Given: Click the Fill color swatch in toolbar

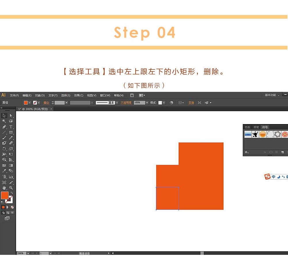Looking at the screenshot, I should 5,195.
